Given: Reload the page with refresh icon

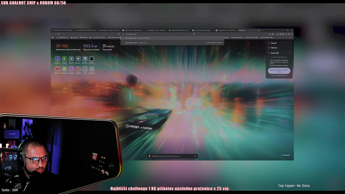Looking at the screenshot, I should [x=58, y=34].
